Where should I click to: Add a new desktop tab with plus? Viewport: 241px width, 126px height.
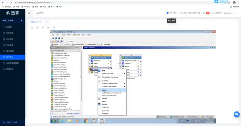tap(47, 22)
